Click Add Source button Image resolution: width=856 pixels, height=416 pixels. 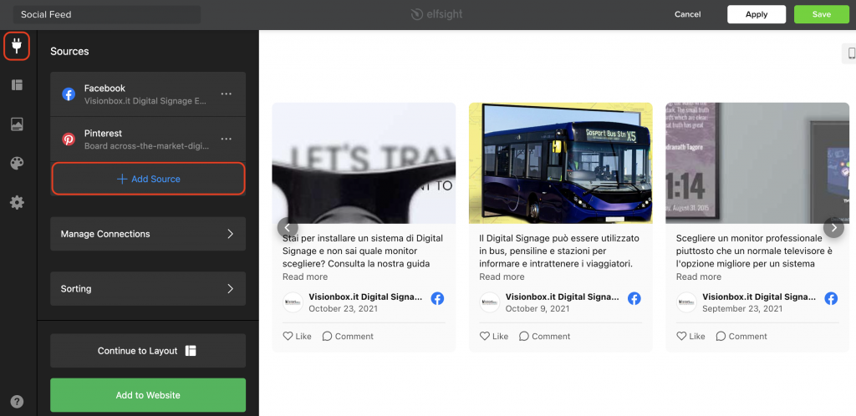(148, 179)
